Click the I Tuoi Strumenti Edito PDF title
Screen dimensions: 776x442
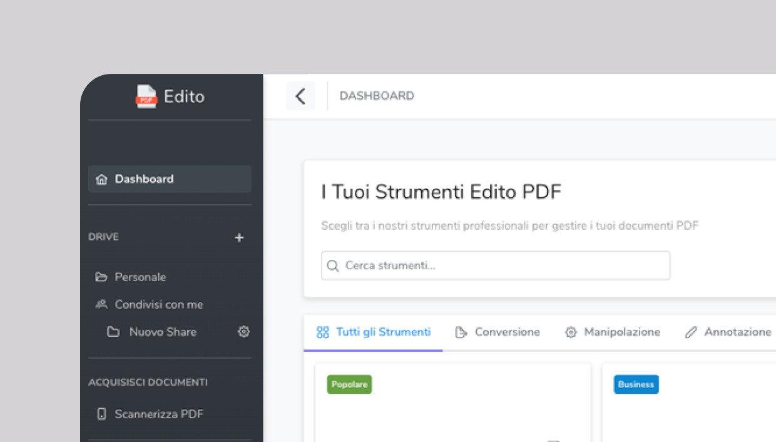pos(441,192)
